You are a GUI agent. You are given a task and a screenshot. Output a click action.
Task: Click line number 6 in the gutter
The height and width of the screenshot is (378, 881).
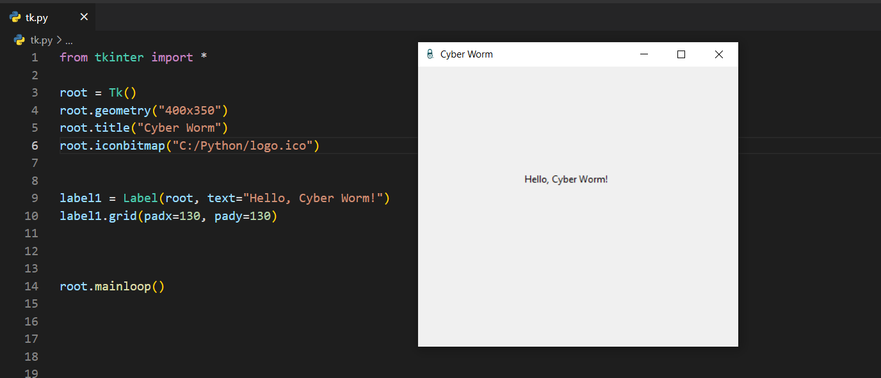point(35,146)
